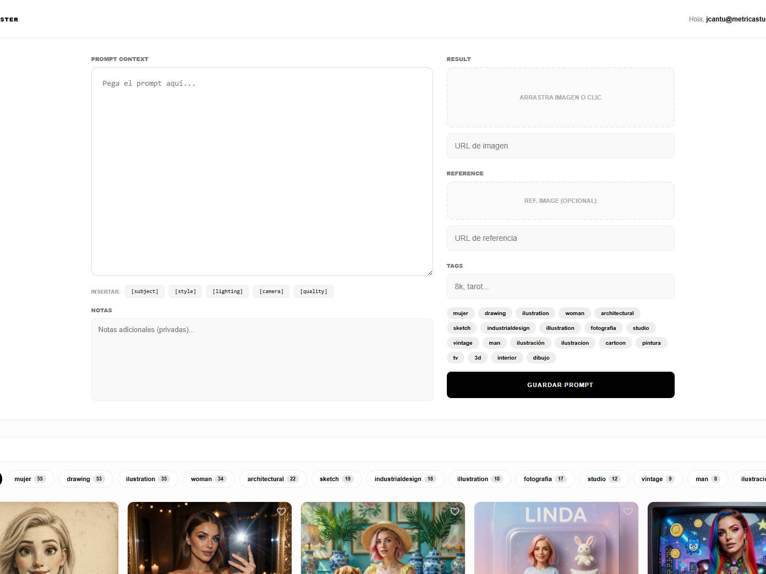This screenshot has width=766, height=574.
Task: Click the tags input field
Action: [560, 286]
